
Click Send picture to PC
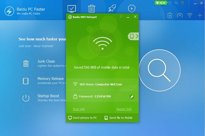(83, 118)
